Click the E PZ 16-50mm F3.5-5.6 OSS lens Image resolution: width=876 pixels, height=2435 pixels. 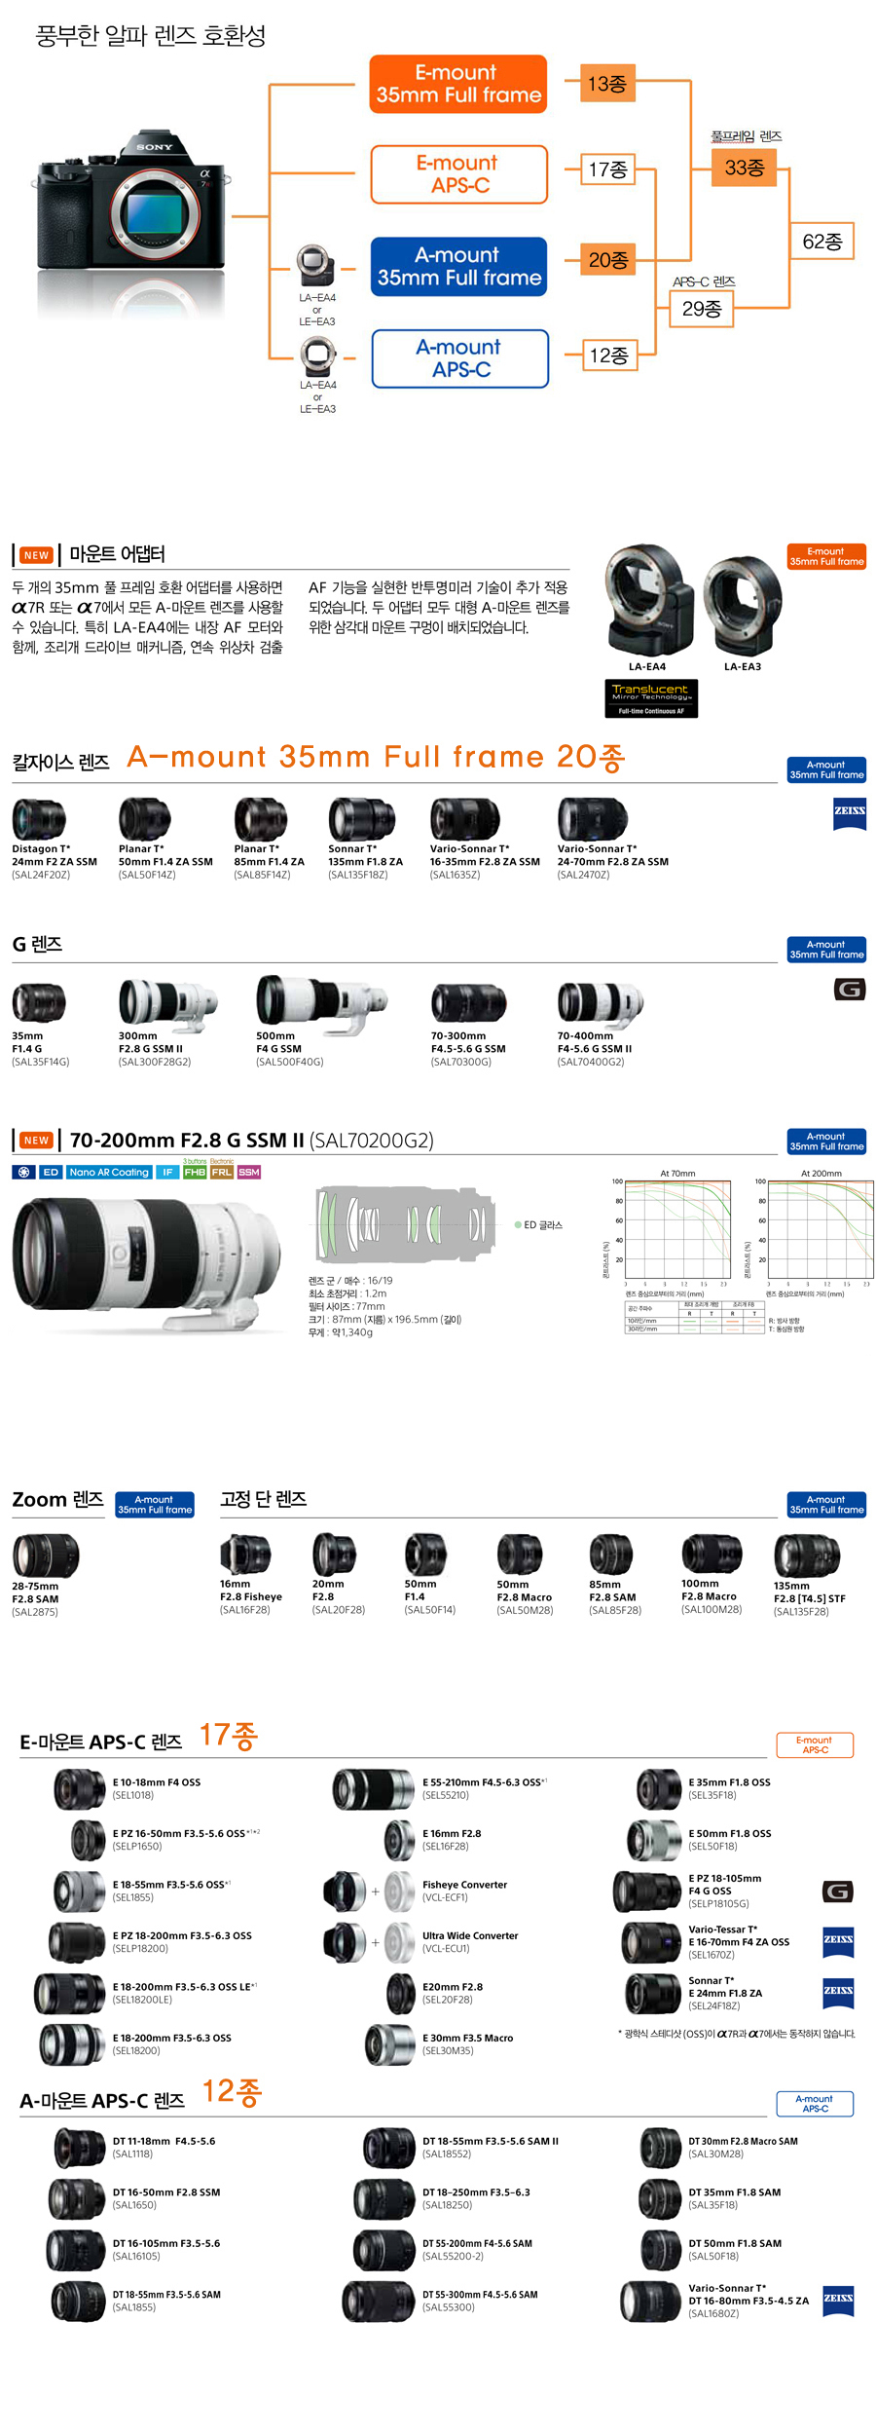pyautogui.click(x=88, y=1839)
